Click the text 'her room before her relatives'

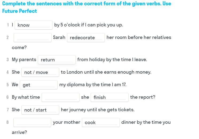point(139,37)
